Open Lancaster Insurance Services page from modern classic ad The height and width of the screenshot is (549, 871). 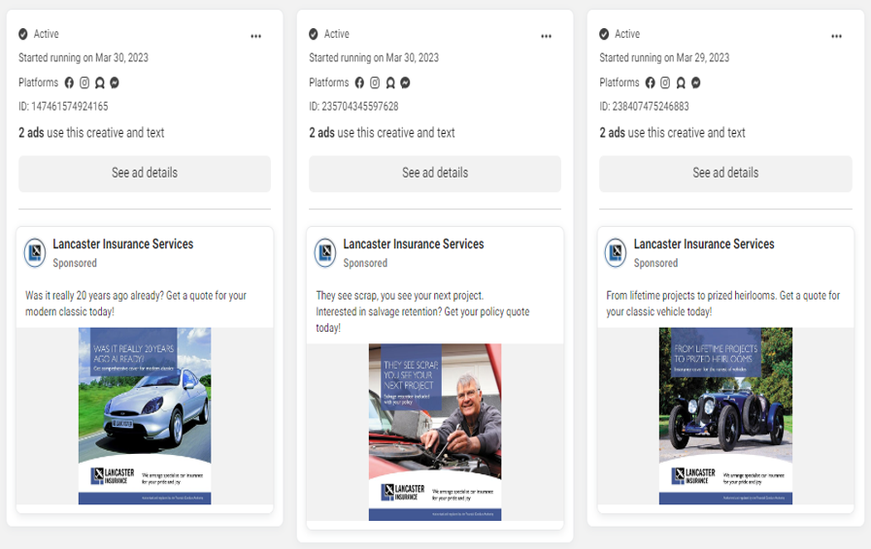(122, 244)
